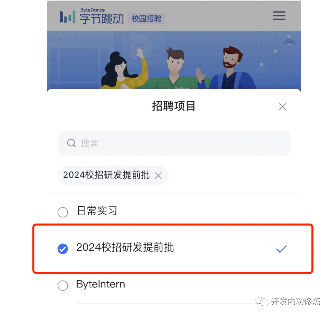Click the blue checkmark on selected row
The height and width of the screenshot is (316, 331).
point(282,249)
